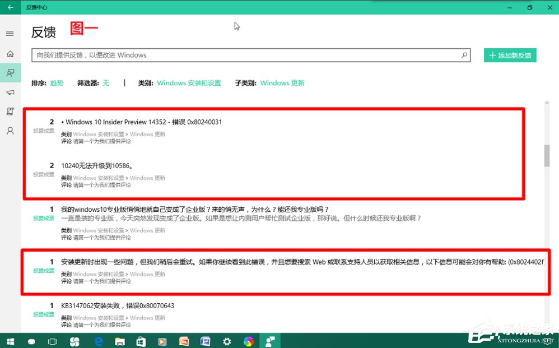Click the 添加新反馈 button

510,55
